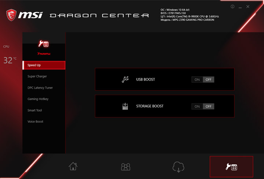Close the Dragon Center window

pyautogui.click(x=247, y=7)
